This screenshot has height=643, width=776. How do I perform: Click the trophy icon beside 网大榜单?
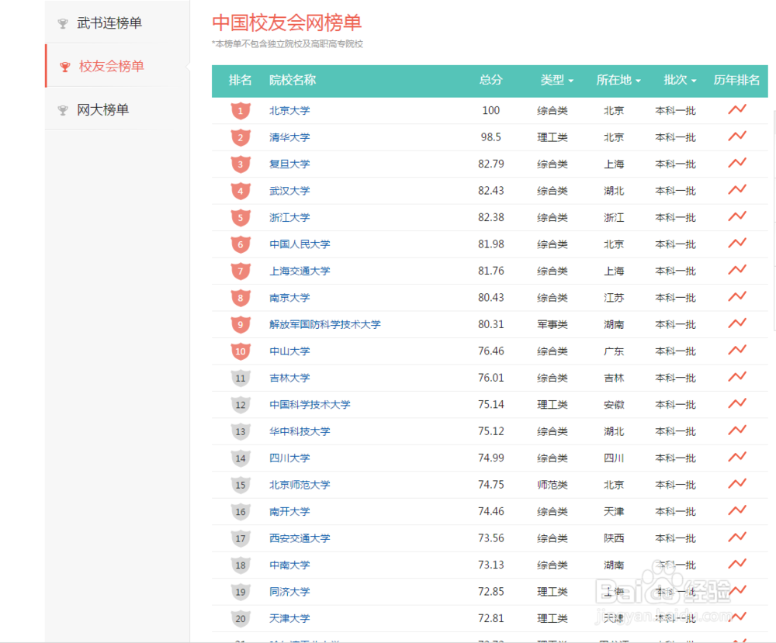click(63, 110)
